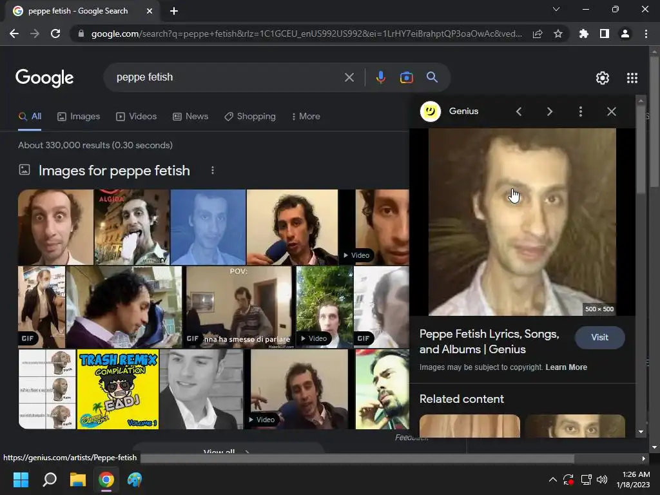The image size is (660, 495).
Task: Close the peppe fetish search tab
Action: tap(150, 11)
